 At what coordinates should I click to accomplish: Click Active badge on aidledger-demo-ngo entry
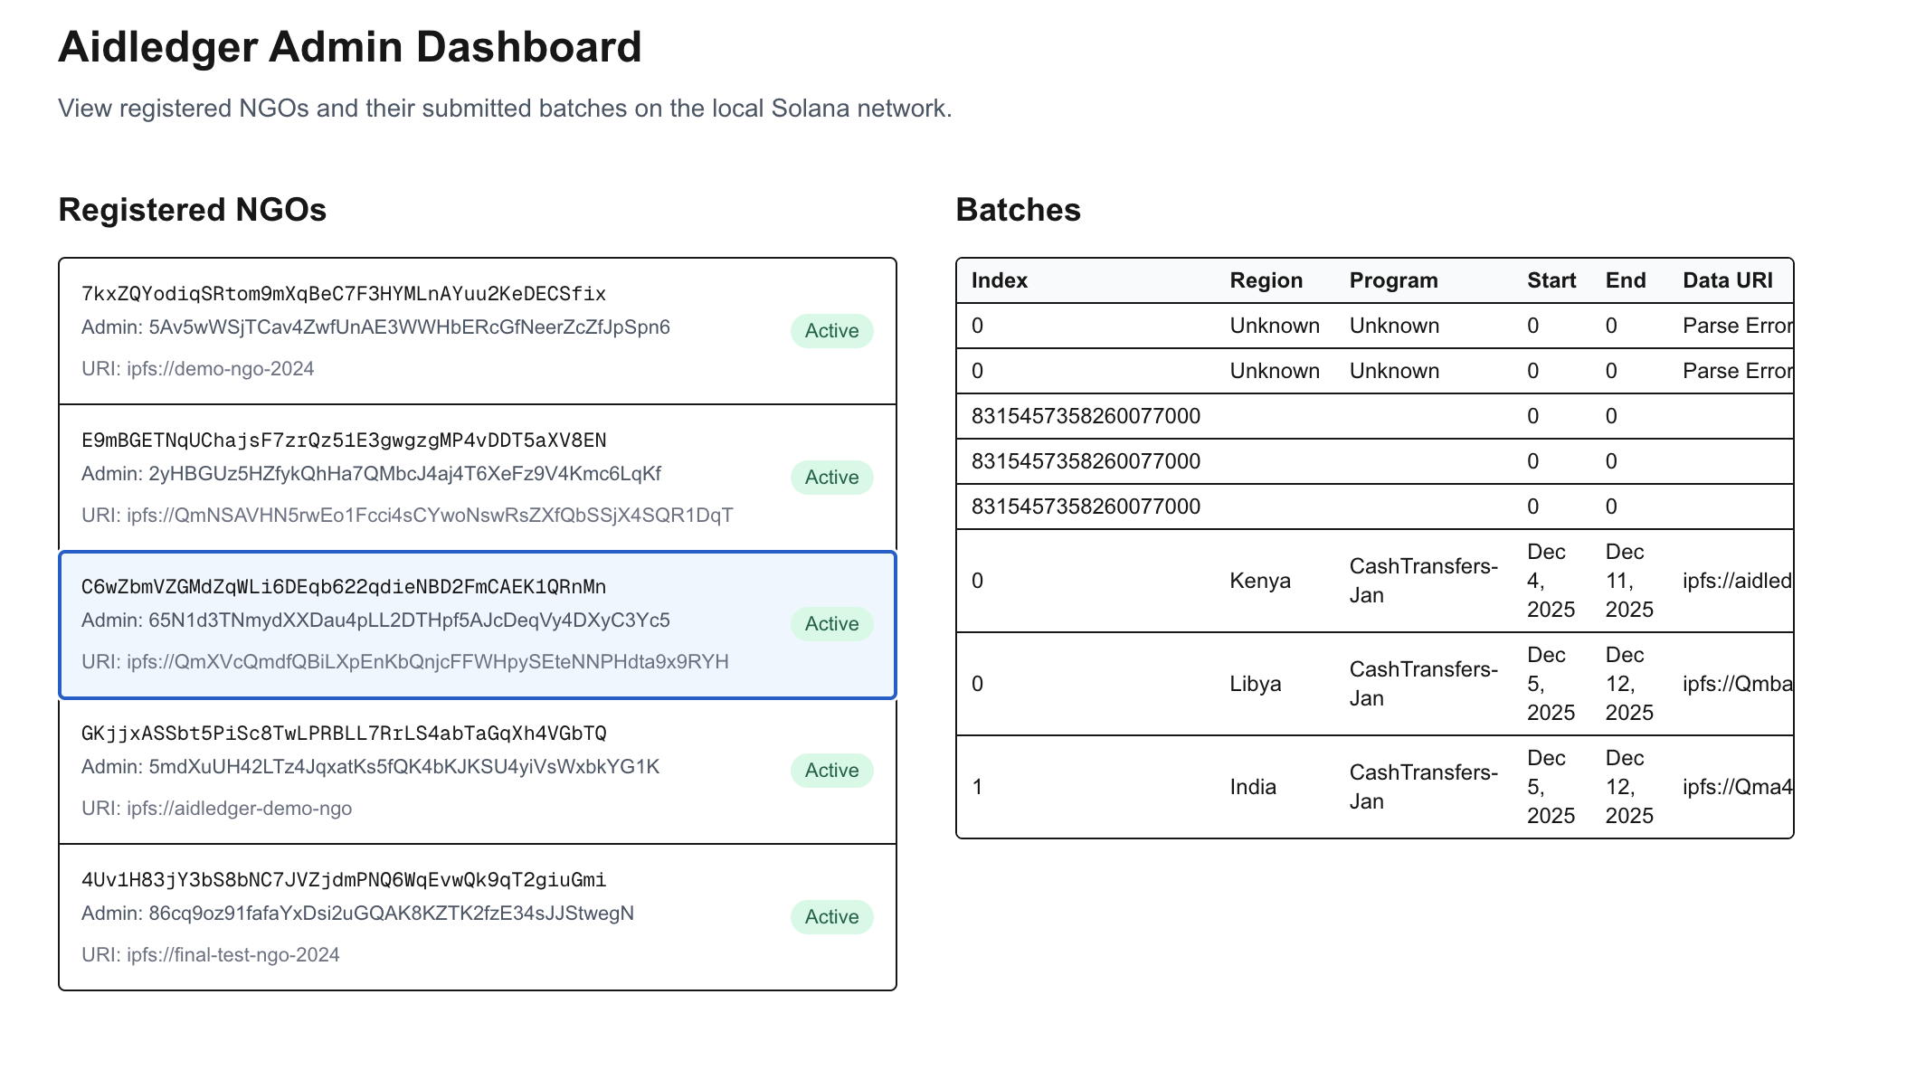pos(831,771)
